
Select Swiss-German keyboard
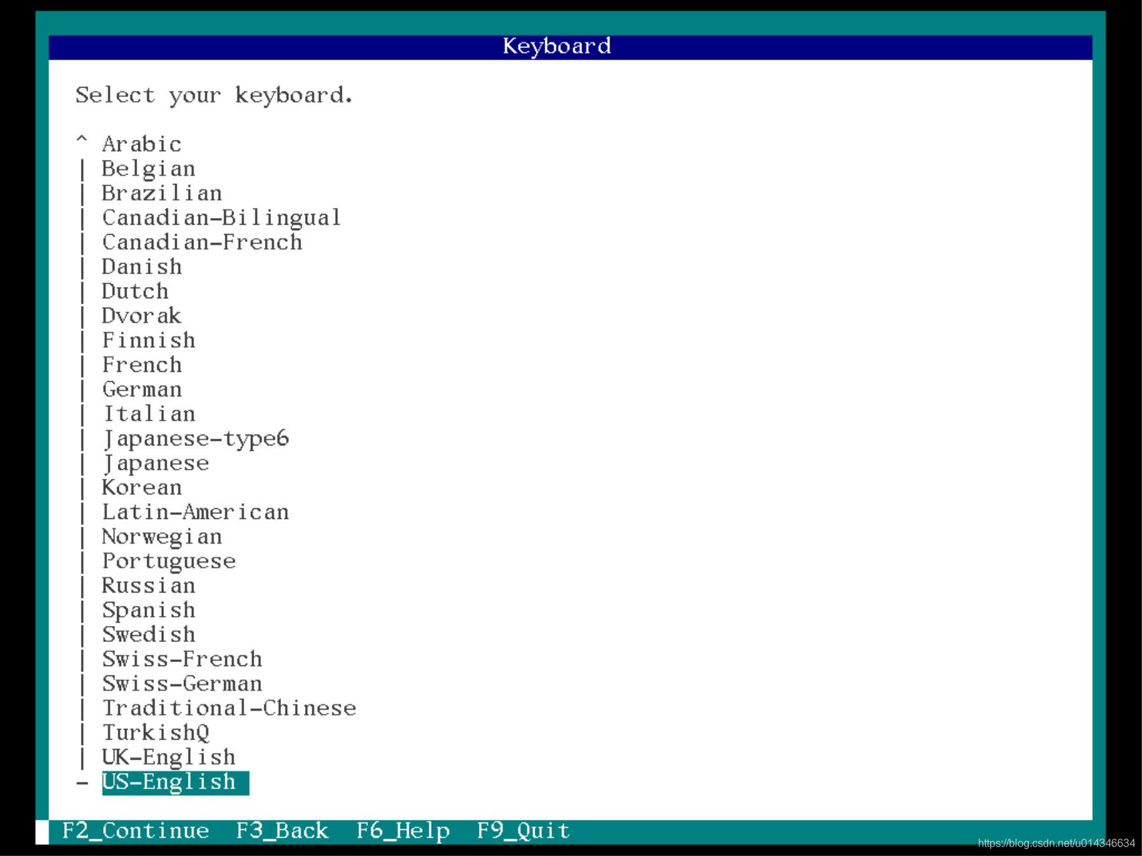click(x=182, y=683)
